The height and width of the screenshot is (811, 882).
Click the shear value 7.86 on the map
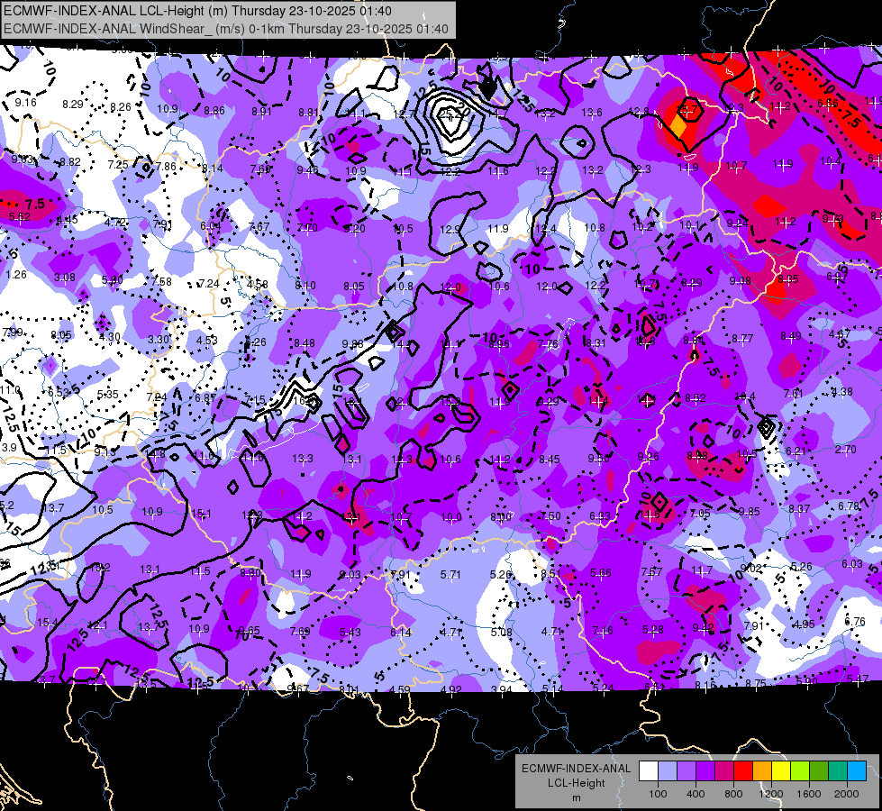(166, 166)
